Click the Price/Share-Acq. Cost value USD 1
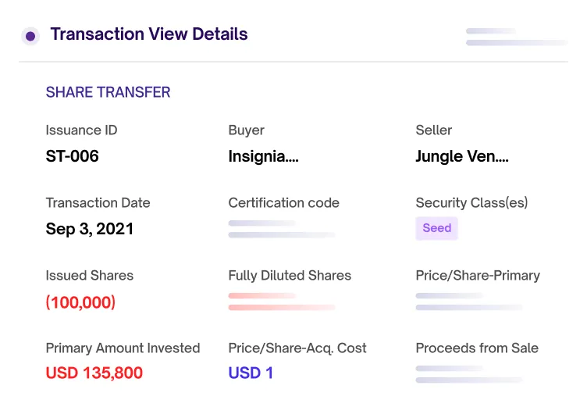This screenshot has height=414, width=587. tap(251, 373)
